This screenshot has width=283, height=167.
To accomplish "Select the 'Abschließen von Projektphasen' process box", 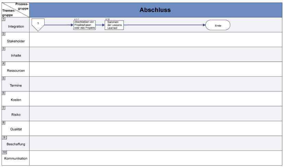I will [84, 25].
